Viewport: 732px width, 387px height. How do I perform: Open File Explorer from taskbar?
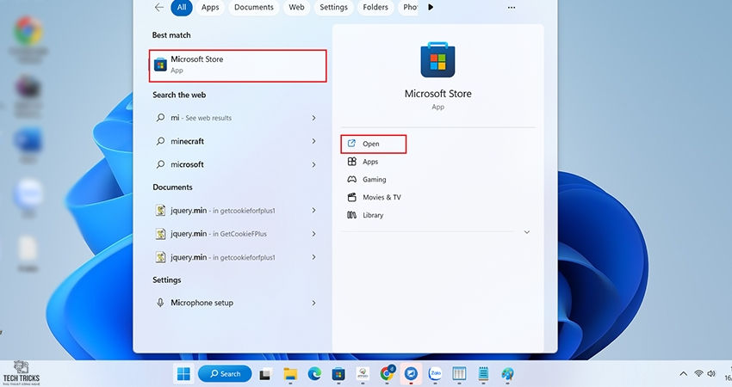290,374
